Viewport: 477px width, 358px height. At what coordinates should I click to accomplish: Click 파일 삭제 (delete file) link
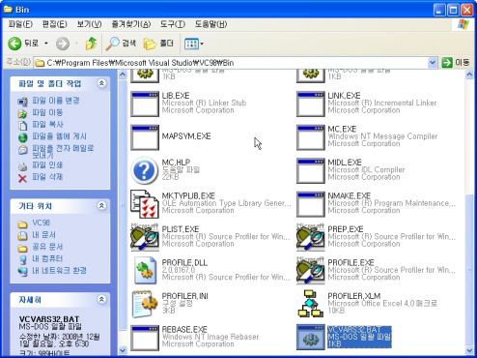47,177
